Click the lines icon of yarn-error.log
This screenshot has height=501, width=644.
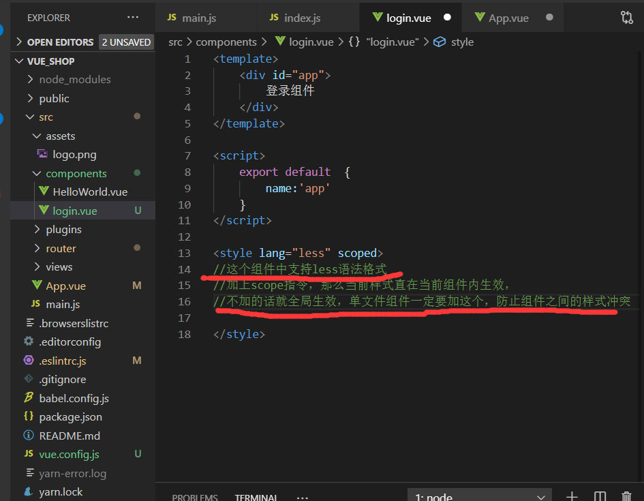pyautogui.click(x=30, y=472)
